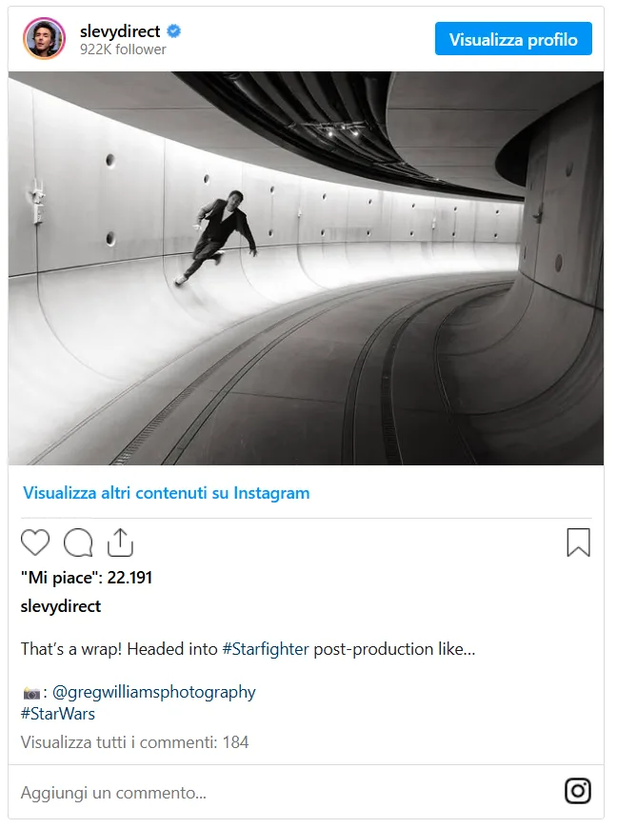Screen dimensions: 617x828
Task: Open the slevydirect username in header
Action: click(x=120, y=31)
